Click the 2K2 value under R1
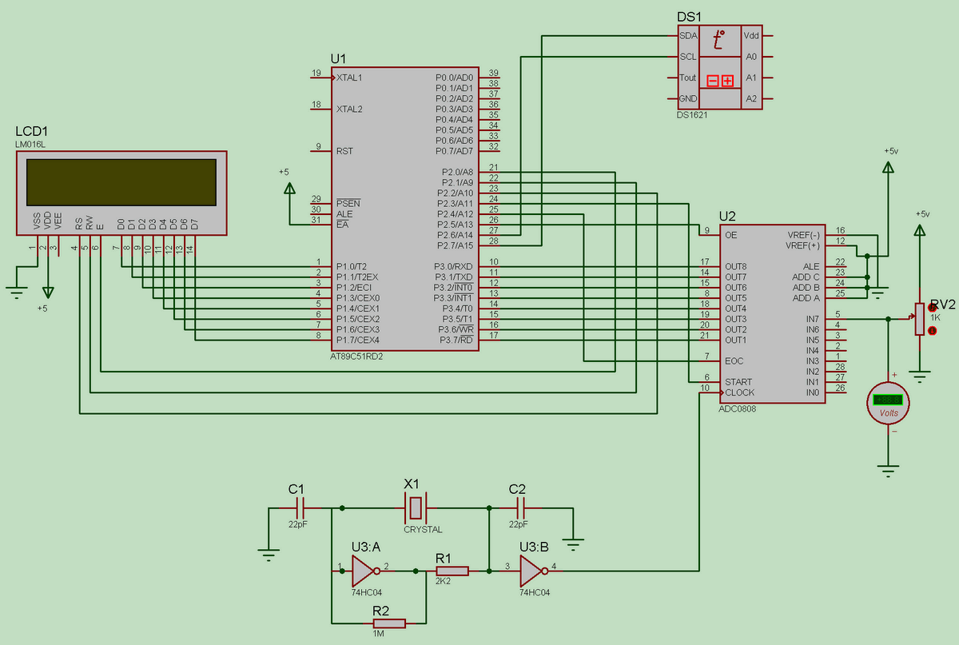Viewport: 959px width, 645px height. click(443, 582)
